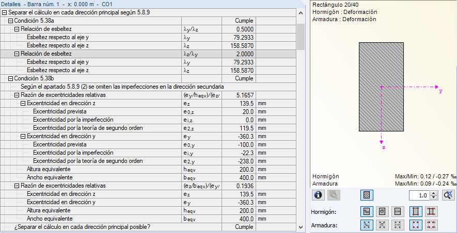Decrease scale factor with down arrow

(x=434, y=197)
